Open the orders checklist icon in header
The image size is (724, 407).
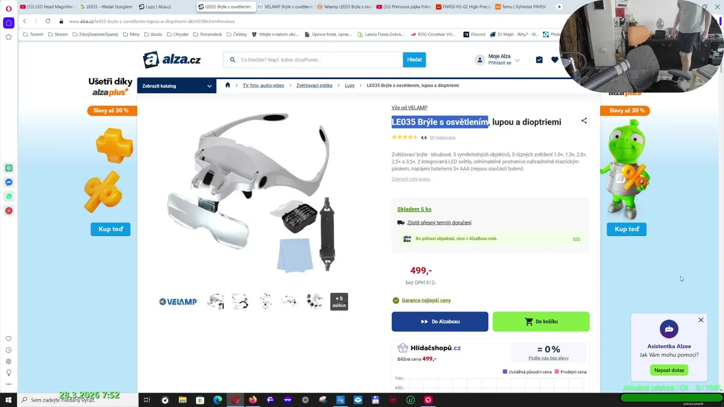coord(539,59)
